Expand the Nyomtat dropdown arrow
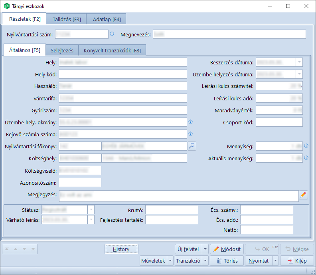 pos(276,261)
